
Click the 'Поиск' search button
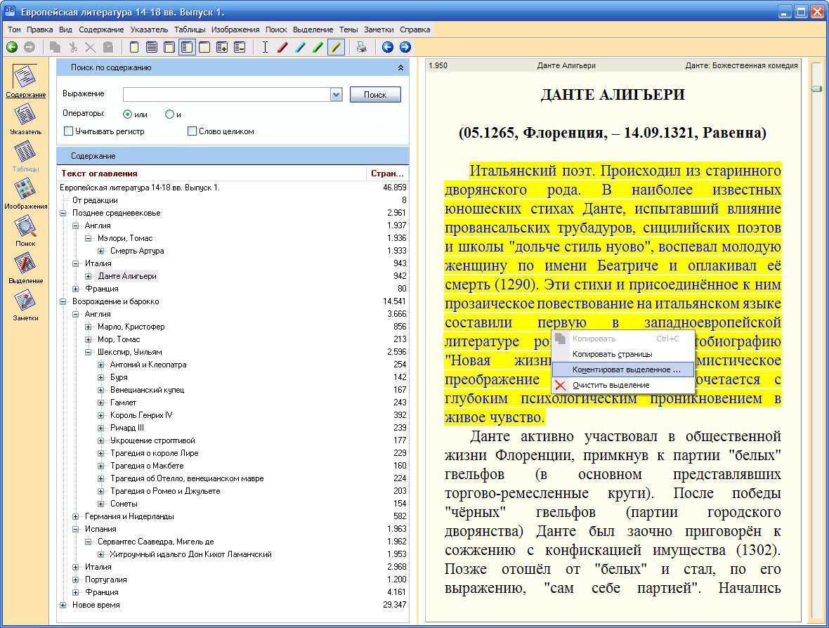pyautogui.click(x=375, y=95)
